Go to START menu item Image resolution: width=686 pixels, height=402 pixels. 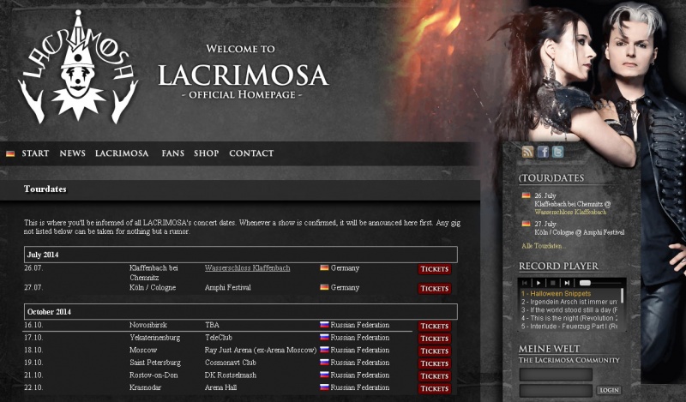click(35, 153)
